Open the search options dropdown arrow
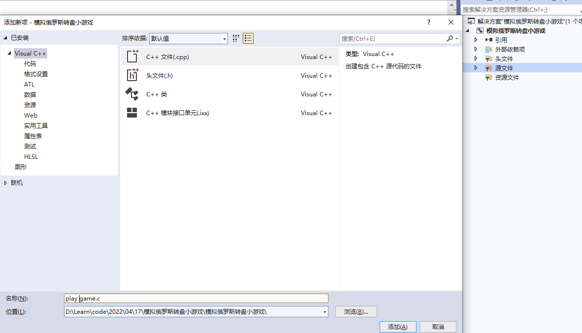 pyautogui.click(x=457, y=38)
